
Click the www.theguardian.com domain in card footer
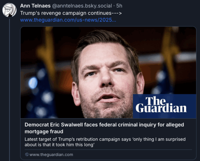click(x=51, y=155)
